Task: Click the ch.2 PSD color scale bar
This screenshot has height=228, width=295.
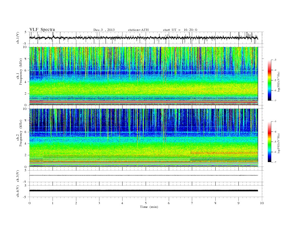Action: (269, 142)
